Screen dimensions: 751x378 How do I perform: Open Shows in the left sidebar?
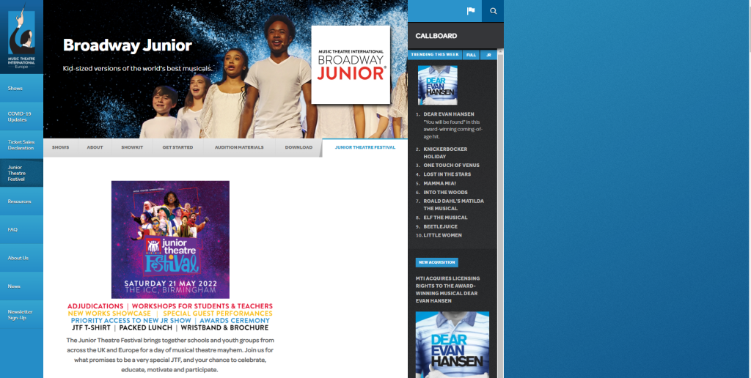15,88
